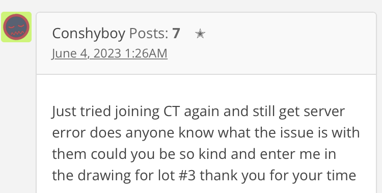The width and height of the screenshot is (382, 193).
Task: Click the '#3' lot number text
Action: point(187,176)
